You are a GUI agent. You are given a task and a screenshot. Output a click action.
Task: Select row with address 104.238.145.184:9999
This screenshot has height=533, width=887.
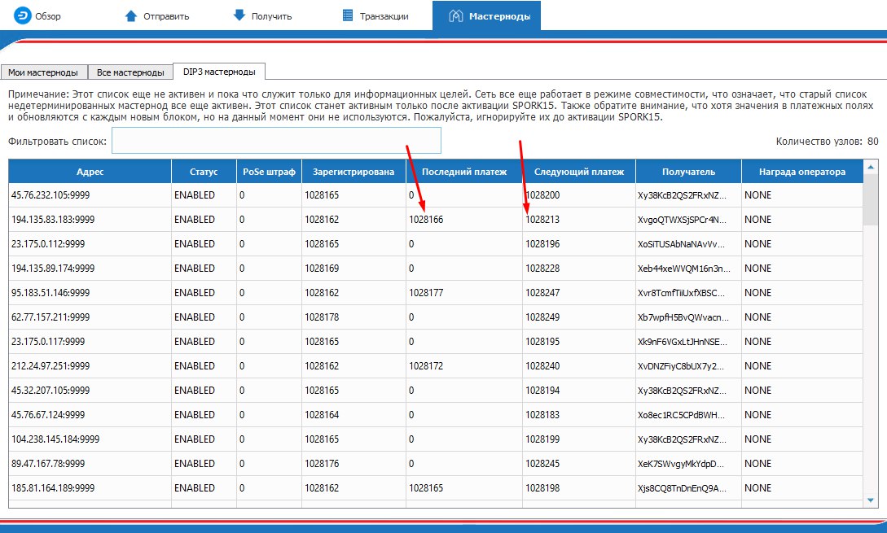pos(436,439)
